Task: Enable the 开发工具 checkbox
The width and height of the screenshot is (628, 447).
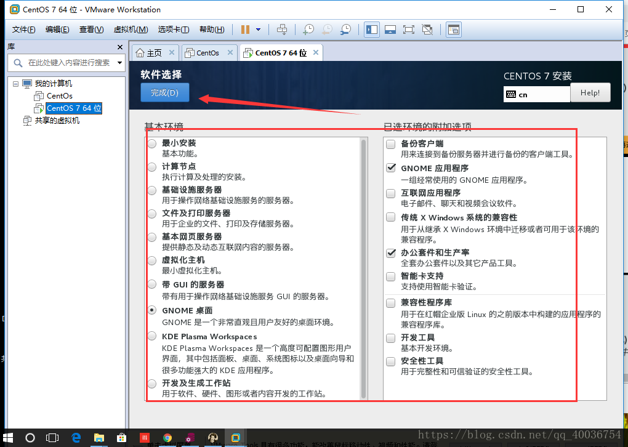Action: 391,338
